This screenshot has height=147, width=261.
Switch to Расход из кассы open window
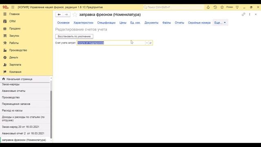(x=25, y=110)
